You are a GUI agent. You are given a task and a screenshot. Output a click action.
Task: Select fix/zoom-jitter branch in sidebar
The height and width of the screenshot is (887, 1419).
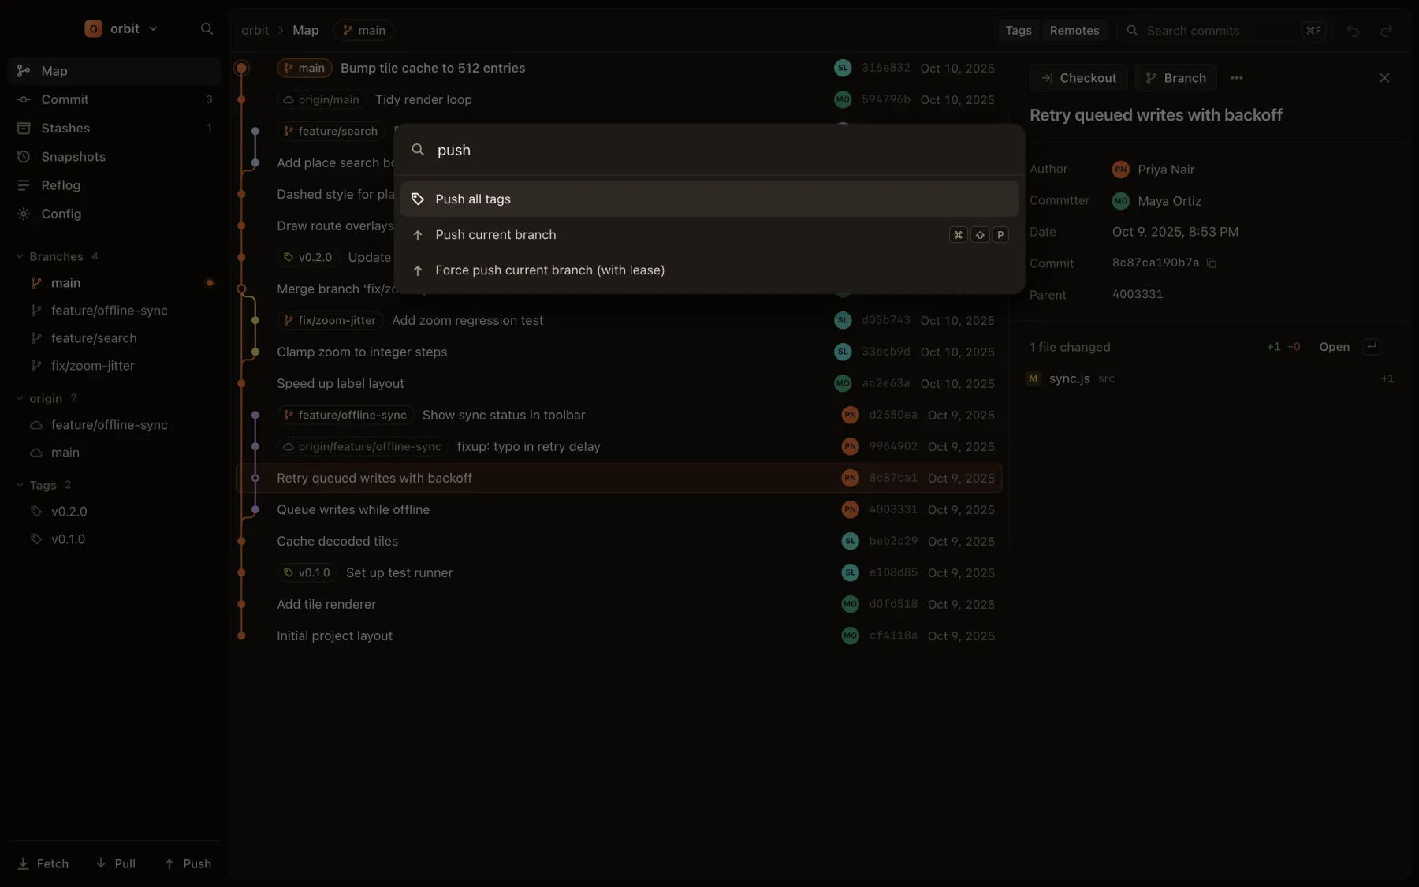coord(114,366)
